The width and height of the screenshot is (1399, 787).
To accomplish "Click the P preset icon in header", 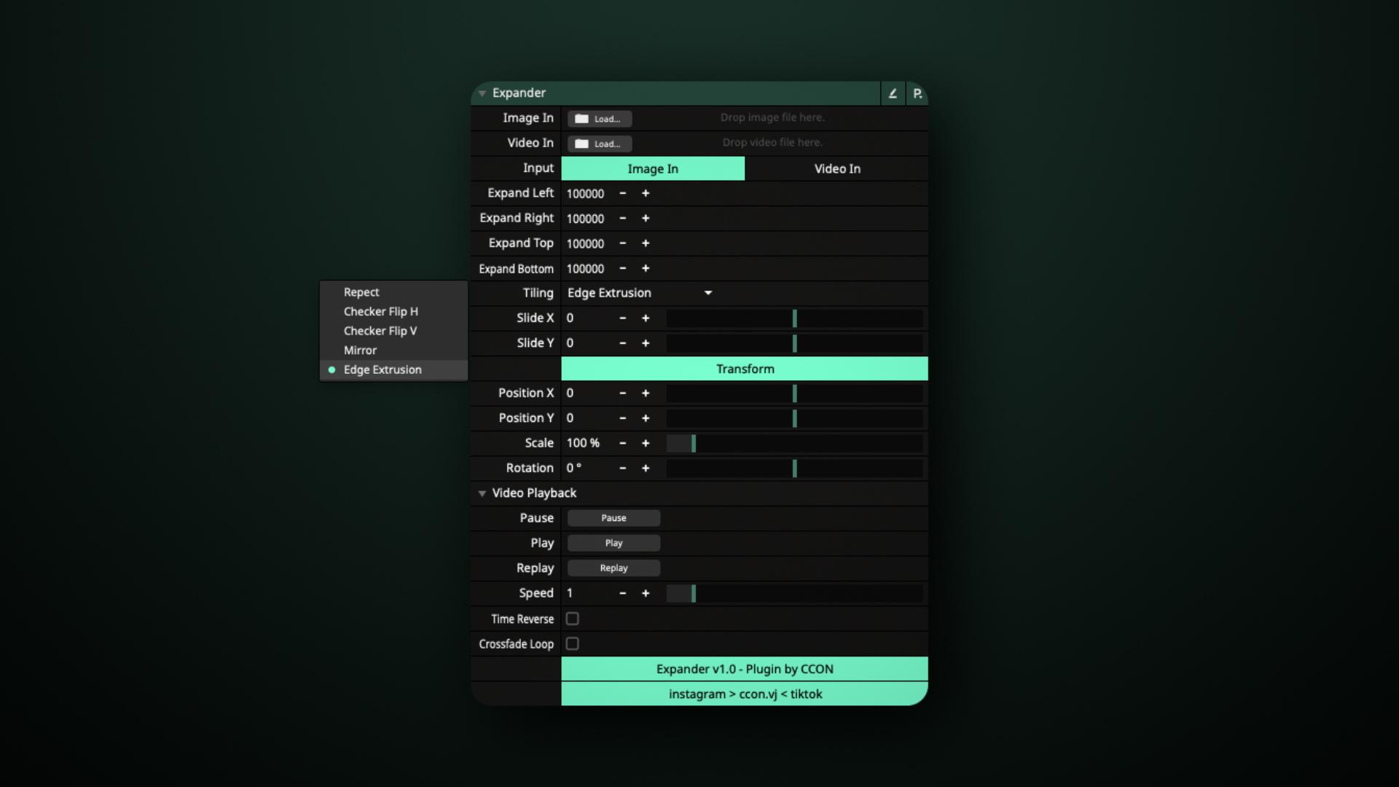I will point(917,93).
